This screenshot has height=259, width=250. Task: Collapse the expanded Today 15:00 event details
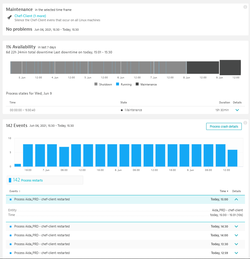tap(236, 199)
